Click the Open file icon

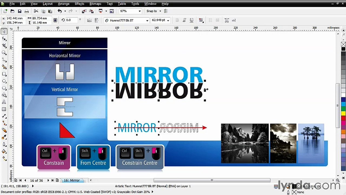[x=12, y=11]
